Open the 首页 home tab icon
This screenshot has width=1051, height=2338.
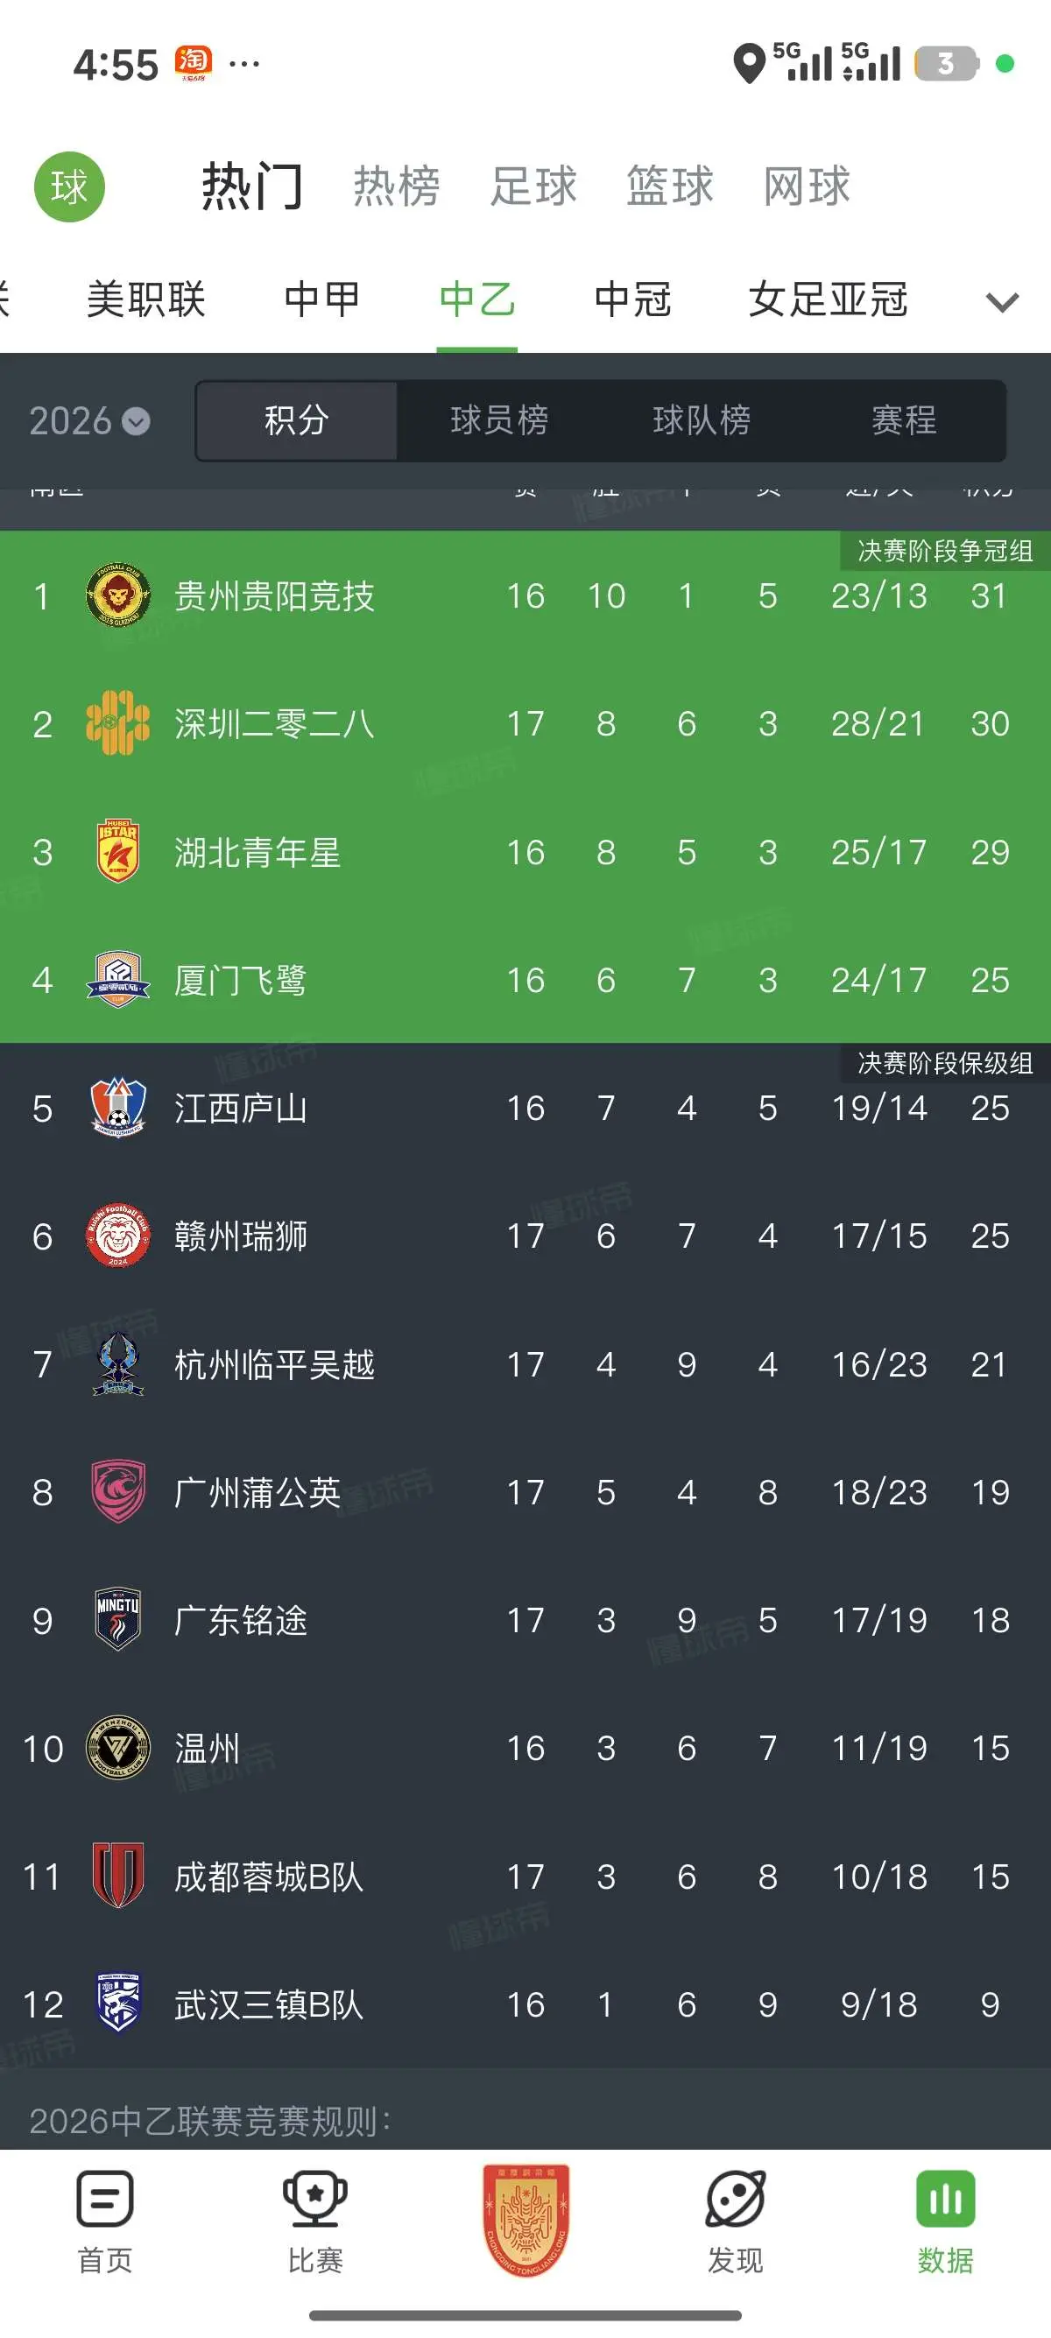pyautogui.click(x=105, y=2199)
